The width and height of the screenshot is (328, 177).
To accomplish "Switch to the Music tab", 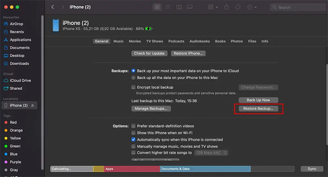I will pyautogui.click(x=119, y=41).
